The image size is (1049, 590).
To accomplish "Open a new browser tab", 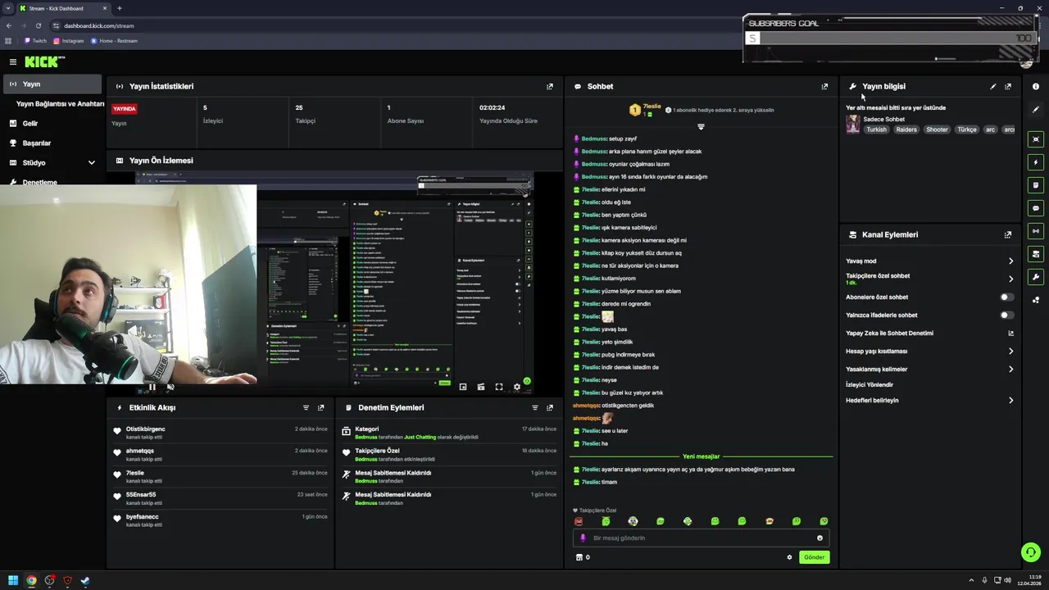I will [120, 8].
